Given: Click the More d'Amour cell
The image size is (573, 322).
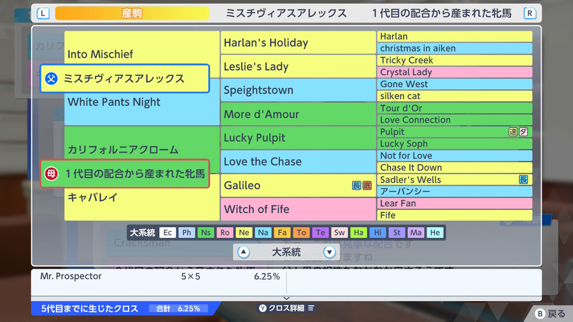Looking at the screenshot, I should pyautogui.click(x=298, y=114).
